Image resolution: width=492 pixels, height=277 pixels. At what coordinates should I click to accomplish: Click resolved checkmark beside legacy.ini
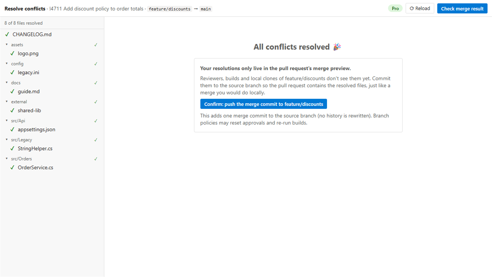point(13,72)
